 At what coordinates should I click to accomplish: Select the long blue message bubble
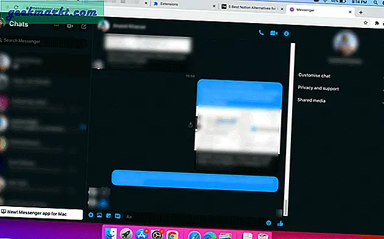click(x=195, y=181)
